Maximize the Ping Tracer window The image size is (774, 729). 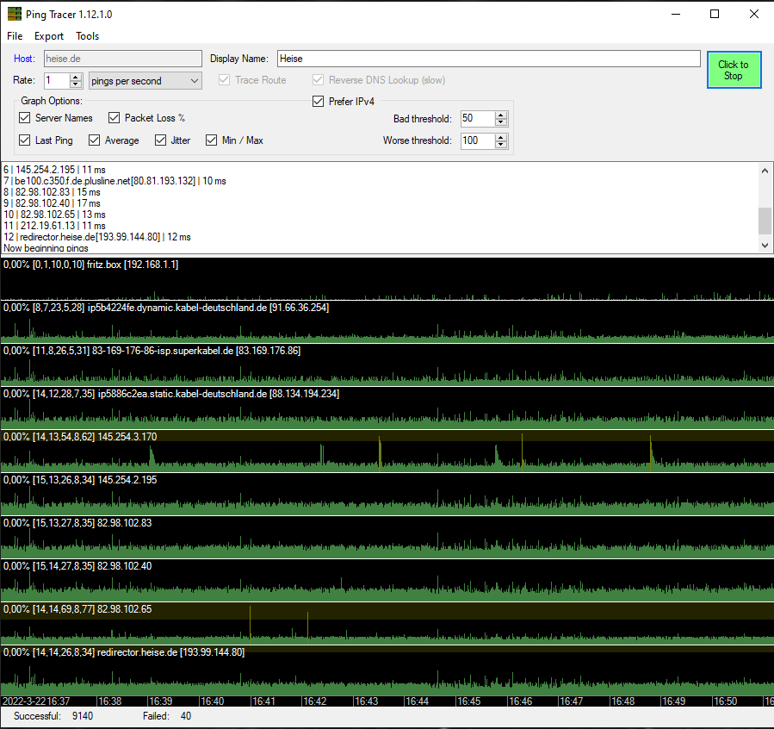[x=714, y=14]
